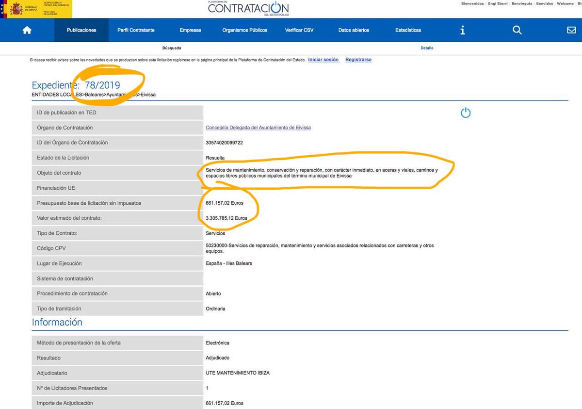Click the 3.305.785,12 Euros value
582x409 pixels.
[226, 218]
